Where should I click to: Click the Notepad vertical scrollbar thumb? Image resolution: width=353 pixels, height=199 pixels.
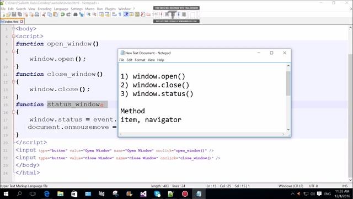(x=288, y=83)
